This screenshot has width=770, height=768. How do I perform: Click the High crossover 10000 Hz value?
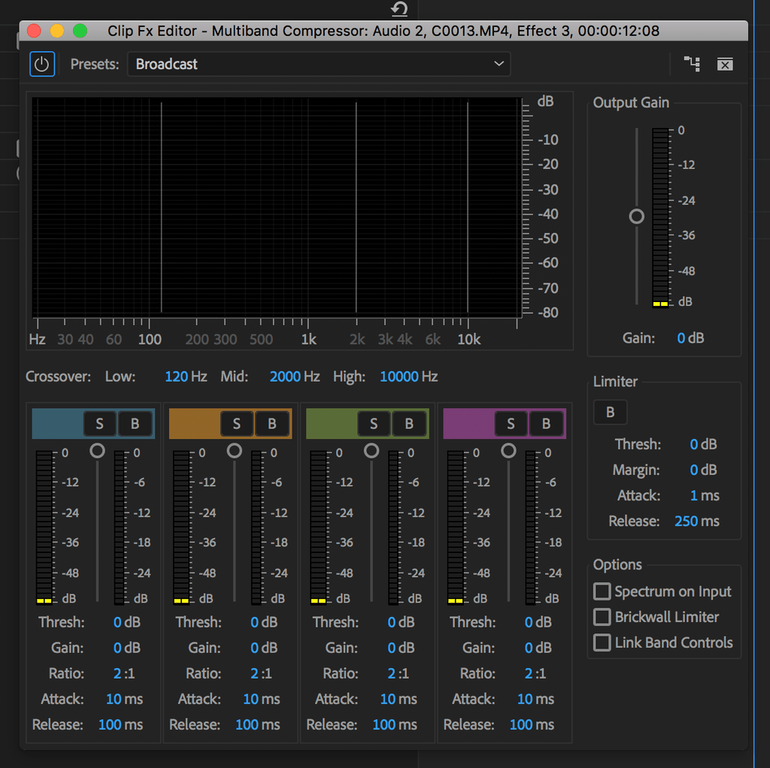pos(408,376)
